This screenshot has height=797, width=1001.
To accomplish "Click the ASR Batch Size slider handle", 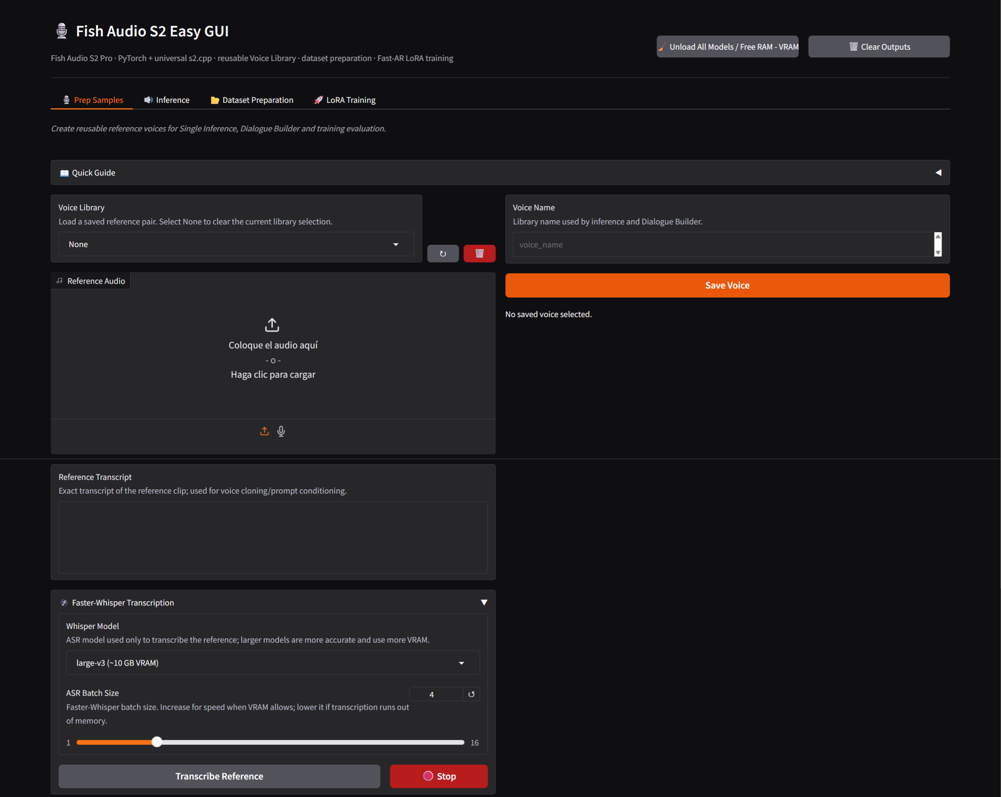I will click(x=157, y=742).
